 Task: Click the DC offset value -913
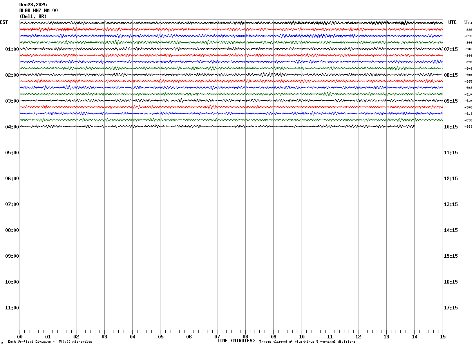(468, 114)
